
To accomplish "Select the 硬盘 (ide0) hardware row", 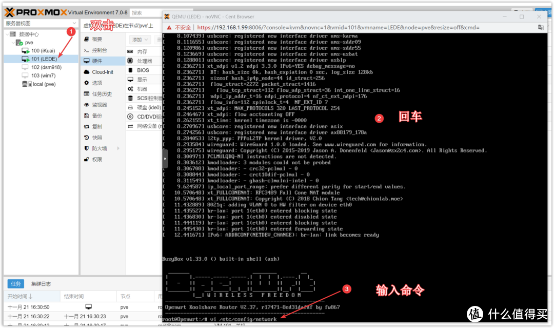I will point(144,107).
